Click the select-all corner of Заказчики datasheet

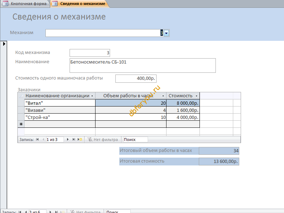[21, 96]
